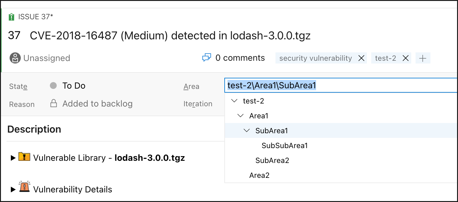Screen dimensions: 458x202
Task: Click the gray To Do state circle
Action: point(53,86)
